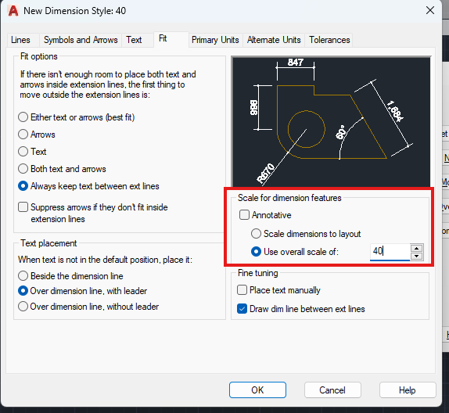Click the AutoCAD logo icon in title bar
Viewport: 449px width, 413px height.
pyautogui.click(x=13, y=11)
